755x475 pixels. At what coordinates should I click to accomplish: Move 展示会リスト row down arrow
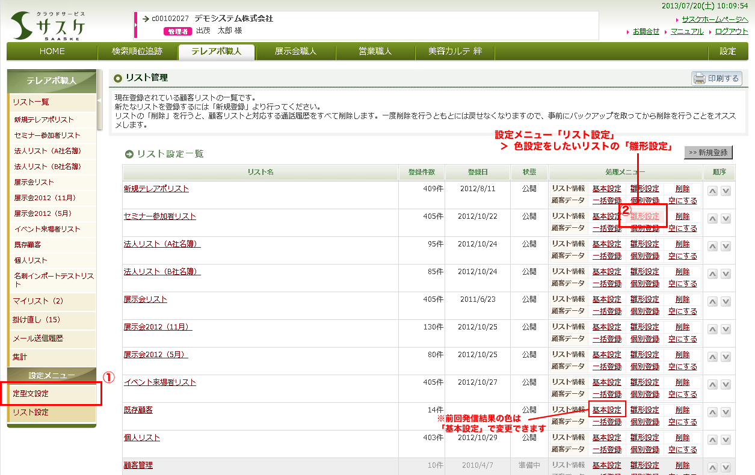tap(726, 302)
